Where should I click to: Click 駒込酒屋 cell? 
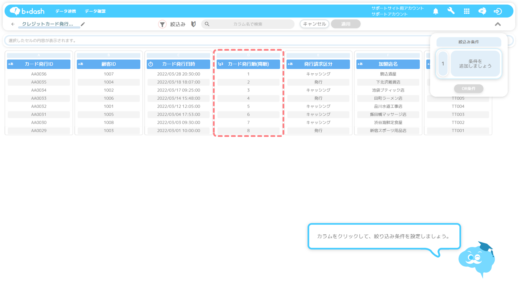(x=388, y=74)
